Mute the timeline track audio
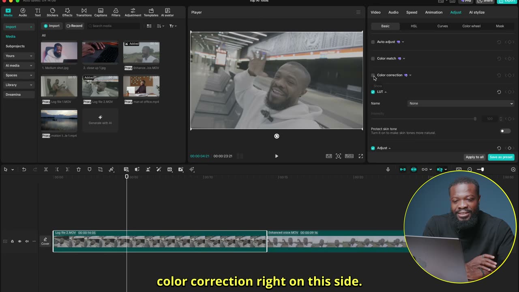 (27, 241)
